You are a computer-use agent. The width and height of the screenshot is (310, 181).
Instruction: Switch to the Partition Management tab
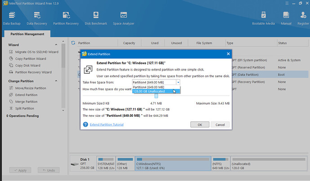(27, 34)
